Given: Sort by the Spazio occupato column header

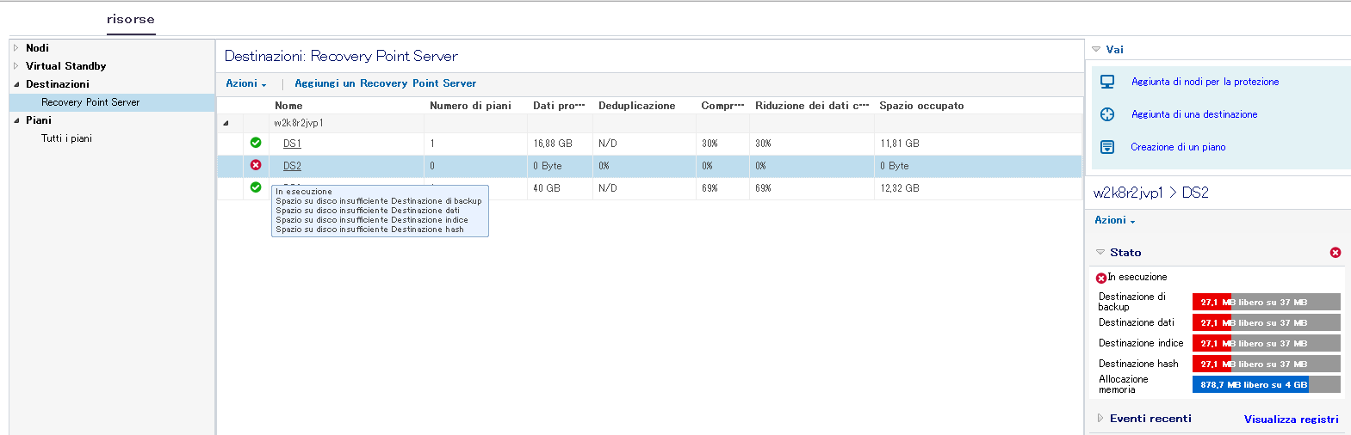Looking at the screenshot, I should [x=921, y=106].
